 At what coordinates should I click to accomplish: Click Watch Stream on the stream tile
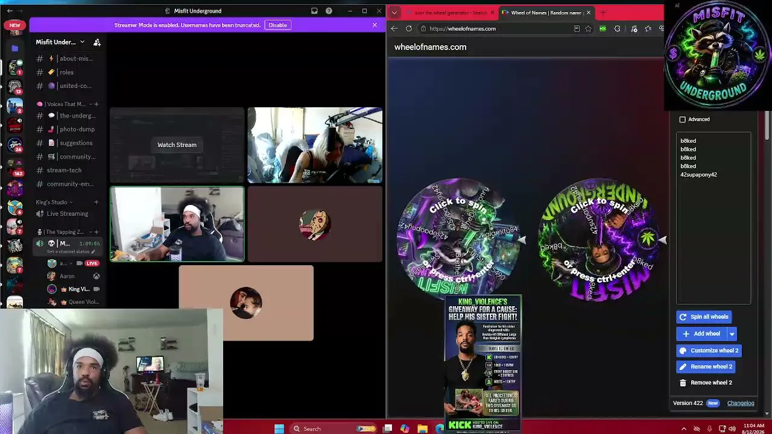tap(177, 145)
